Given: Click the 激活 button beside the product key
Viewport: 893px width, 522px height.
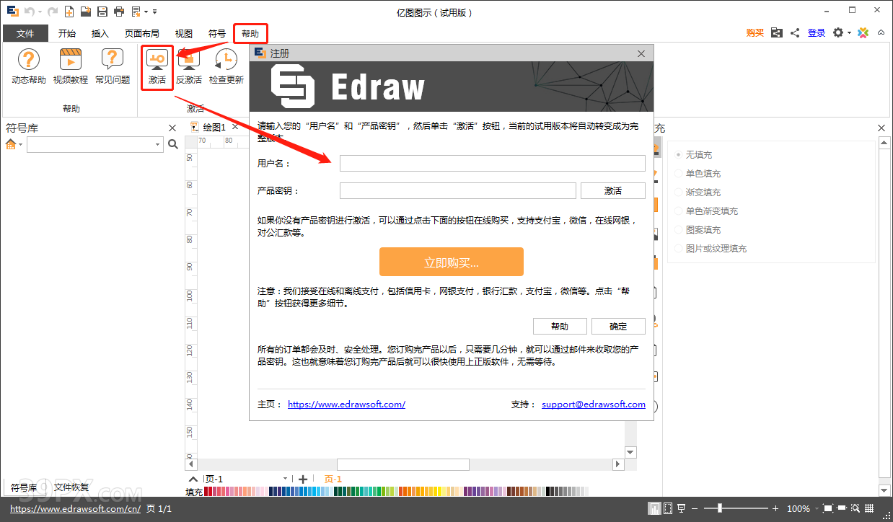Looking at the screenshot, I should click(613, 191).
